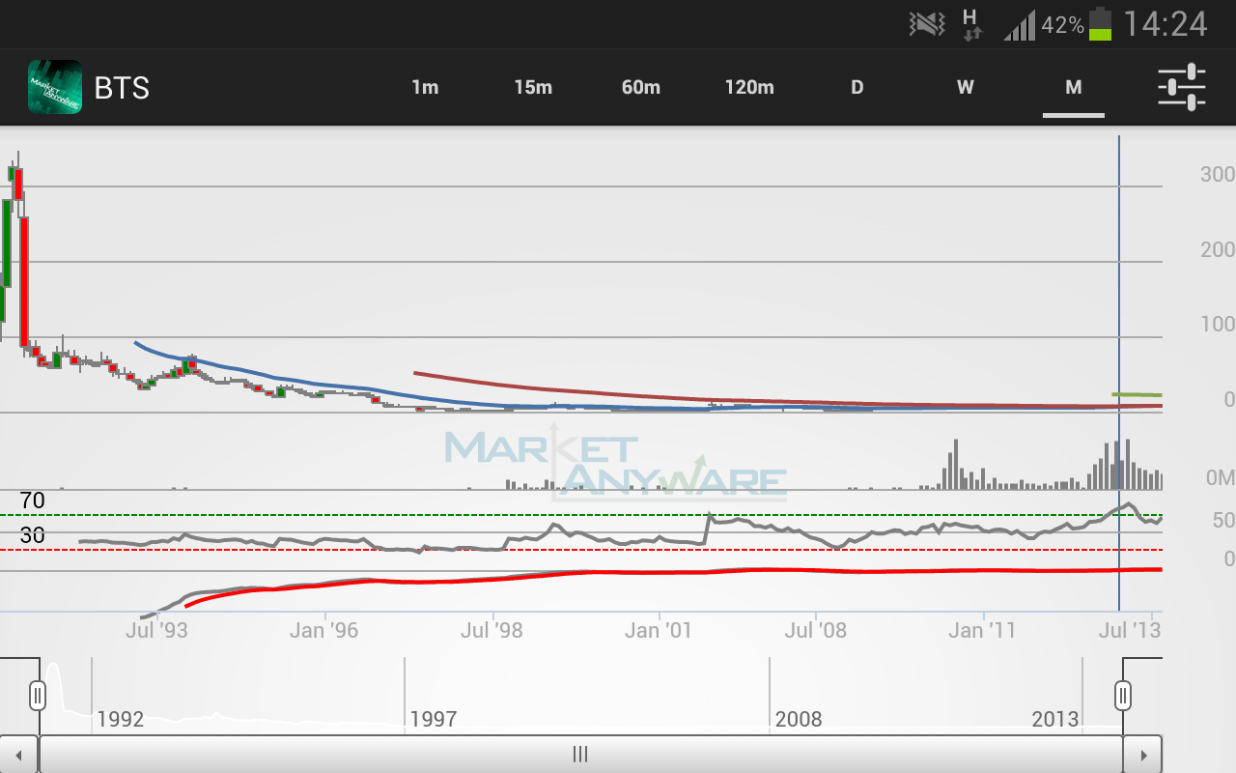
Task: Tap the BTS symbol title
Action: click(122, 88)
